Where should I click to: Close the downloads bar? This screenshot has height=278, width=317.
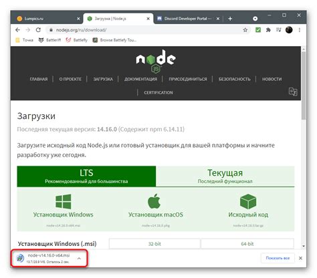pos(300,258)
